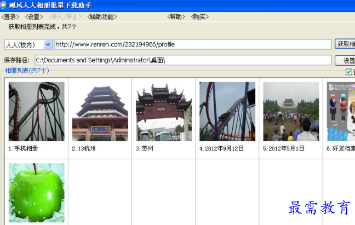Select the 好友档案 album thumbnail
This screenshot has width=355, height=225.
click(x=341, y=112)
